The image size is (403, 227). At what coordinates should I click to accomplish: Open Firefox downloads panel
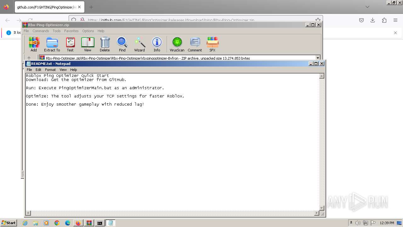(x=373, y=20)
